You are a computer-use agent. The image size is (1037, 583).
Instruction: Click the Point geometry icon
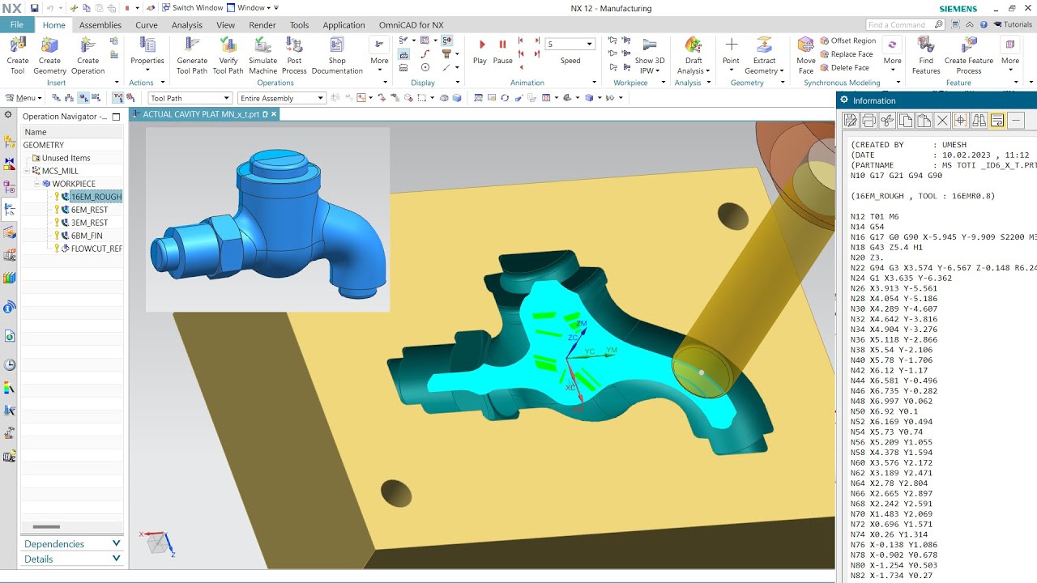pyautogui.click(x=731, y=50)
